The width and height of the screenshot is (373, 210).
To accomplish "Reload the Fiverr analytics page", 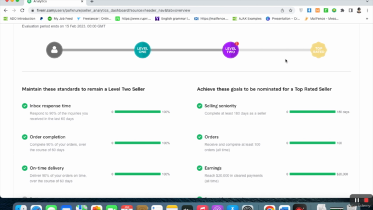I will pos(22,10).
